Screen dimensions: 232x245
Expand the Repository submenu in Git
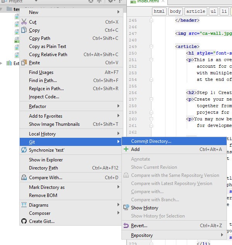tap(174, 235)
